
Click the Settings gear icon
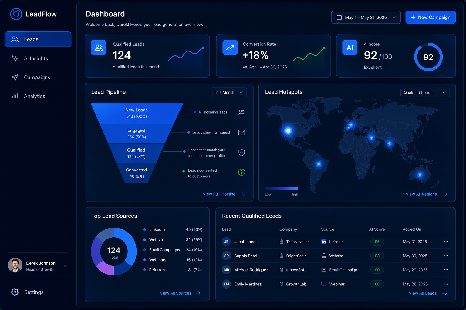(15, 292)
